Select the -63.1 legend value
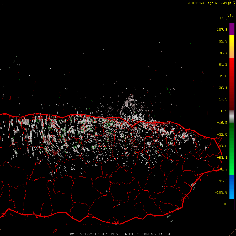Viewport: 236px width, 236px height. click(222, 158)
